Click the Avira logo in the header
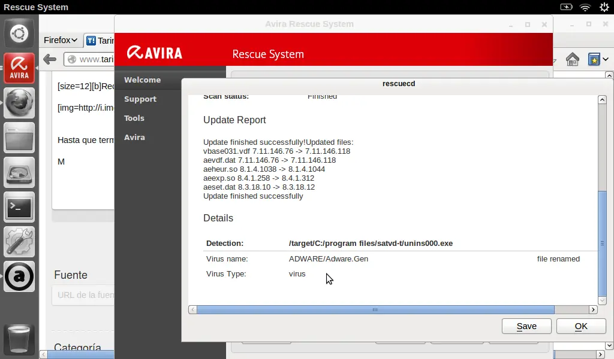This screenshot has height=359, width=614. click(155, 52)
